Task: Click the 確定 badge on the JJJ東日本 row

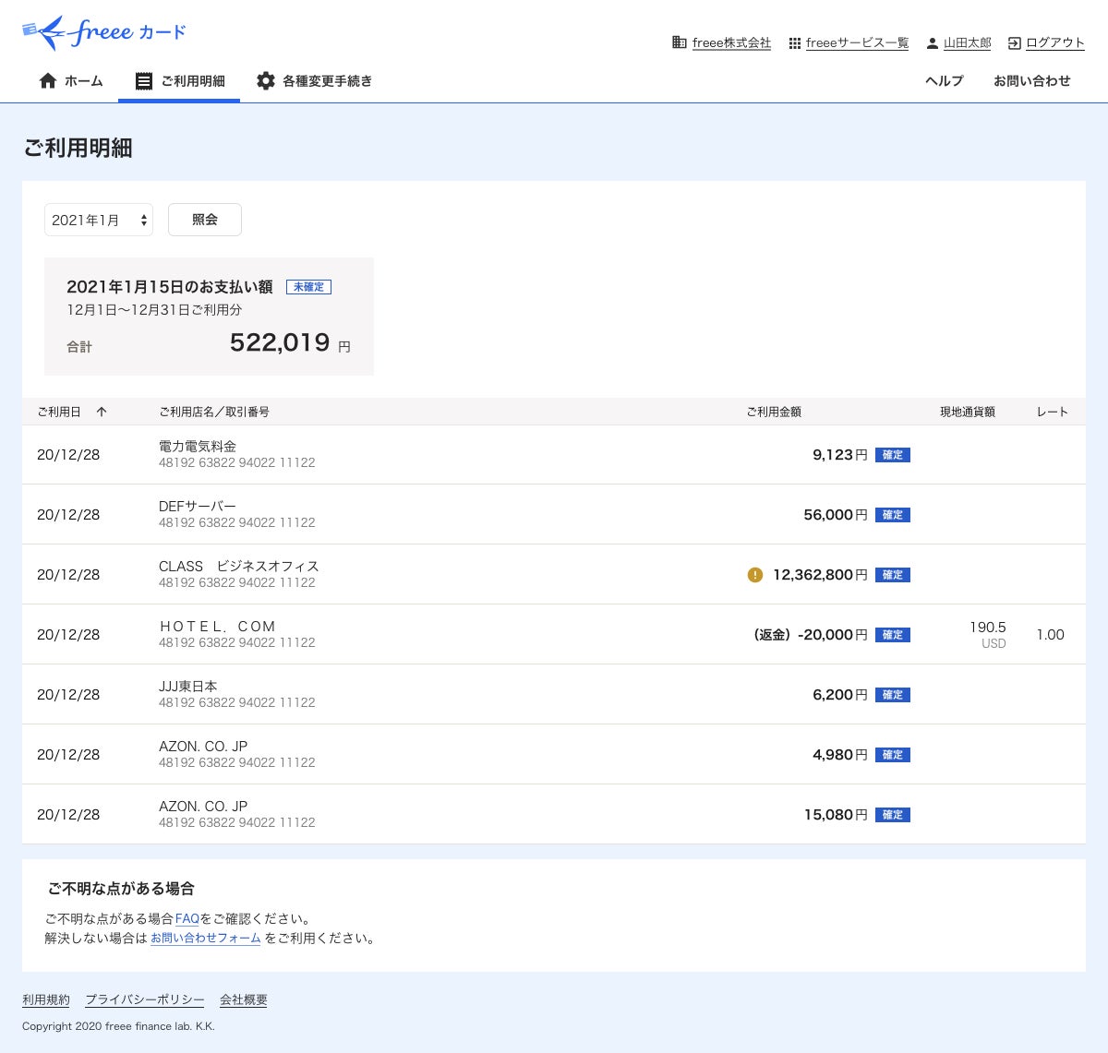Action: 893,695
